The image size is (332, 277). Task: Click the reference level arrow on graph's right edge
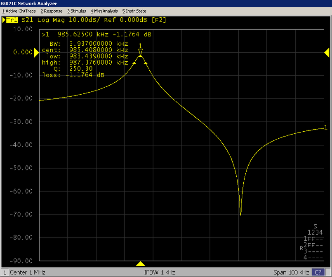click(x=327, y=52)
